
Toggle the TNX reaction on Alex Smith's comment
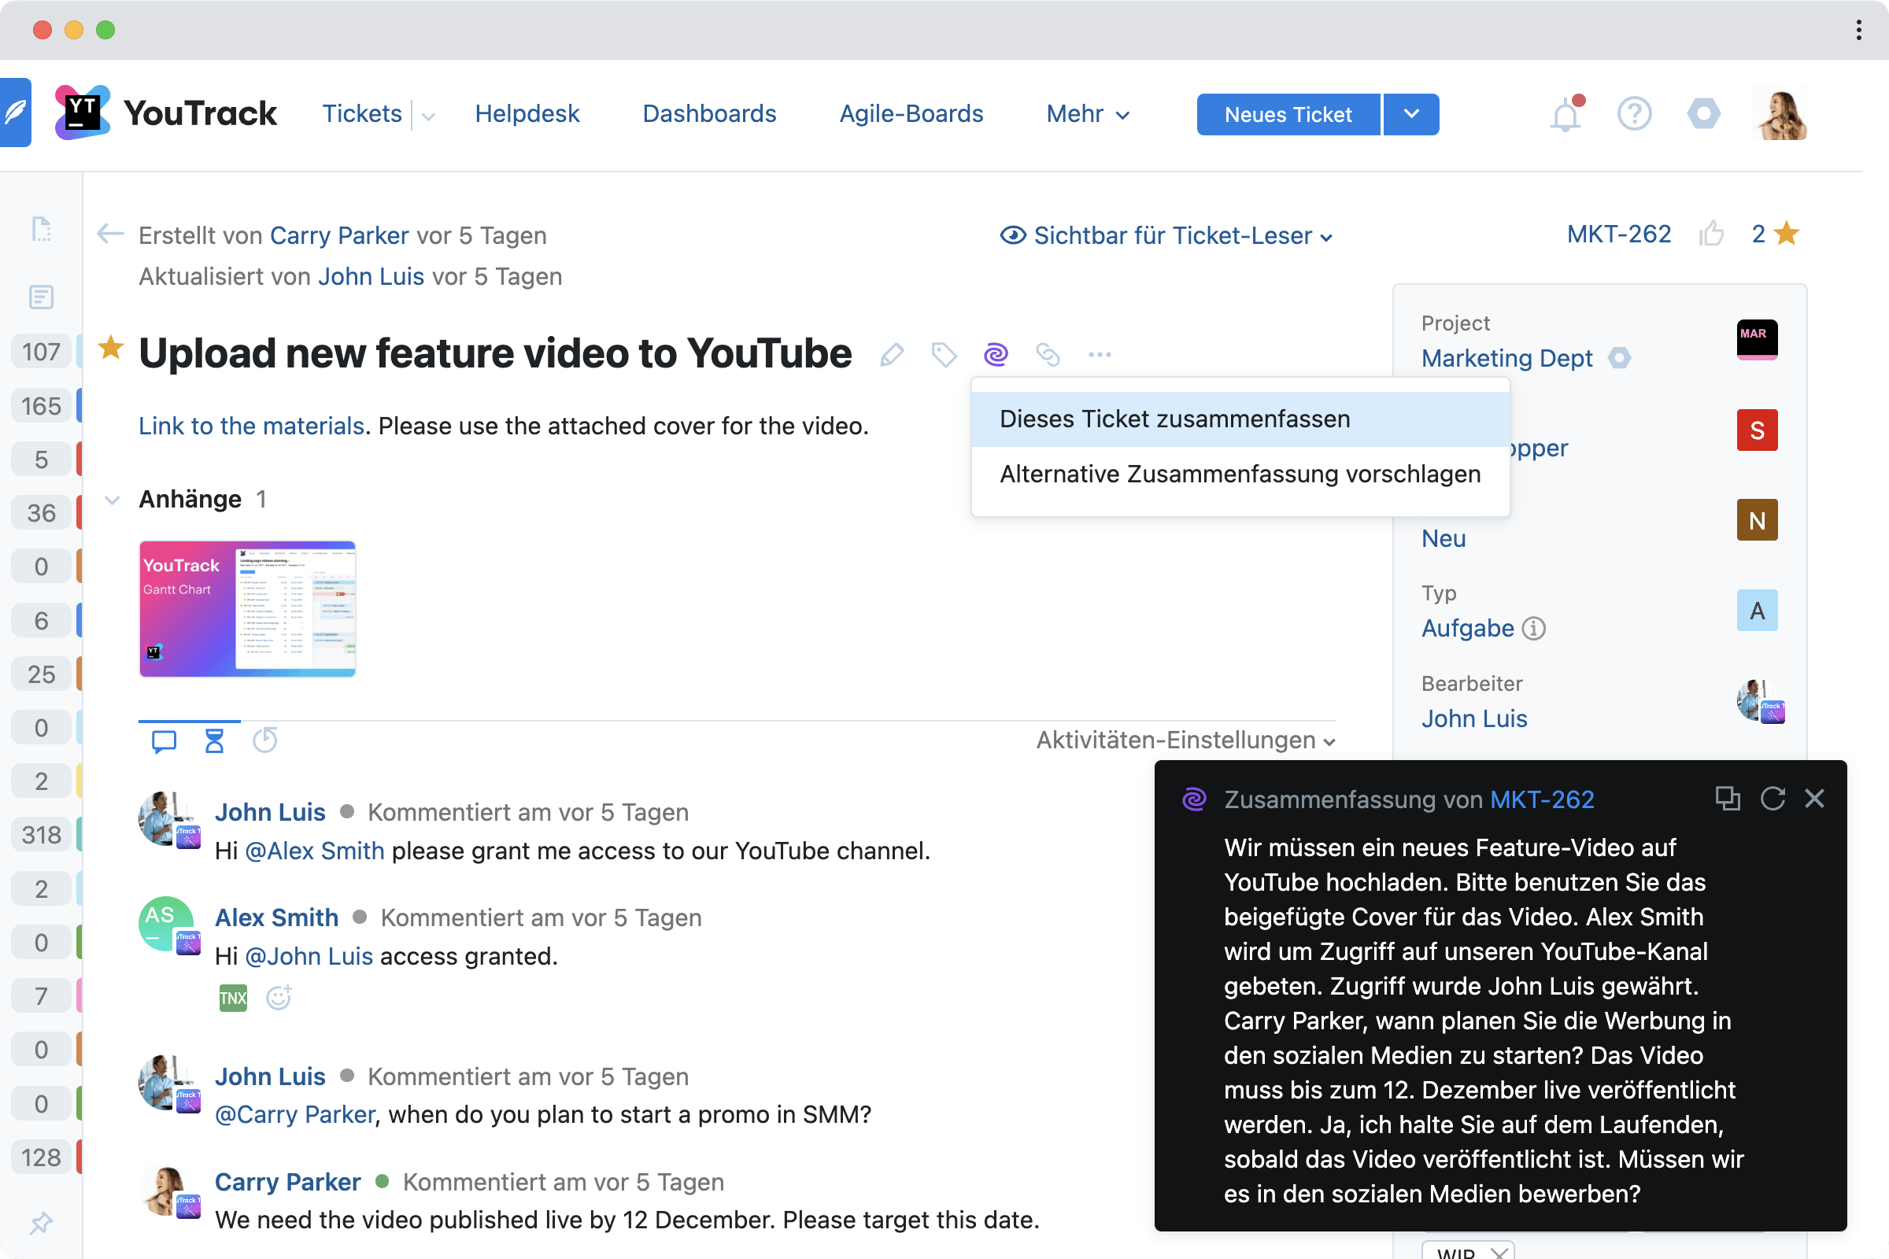[x=232, y=998]
